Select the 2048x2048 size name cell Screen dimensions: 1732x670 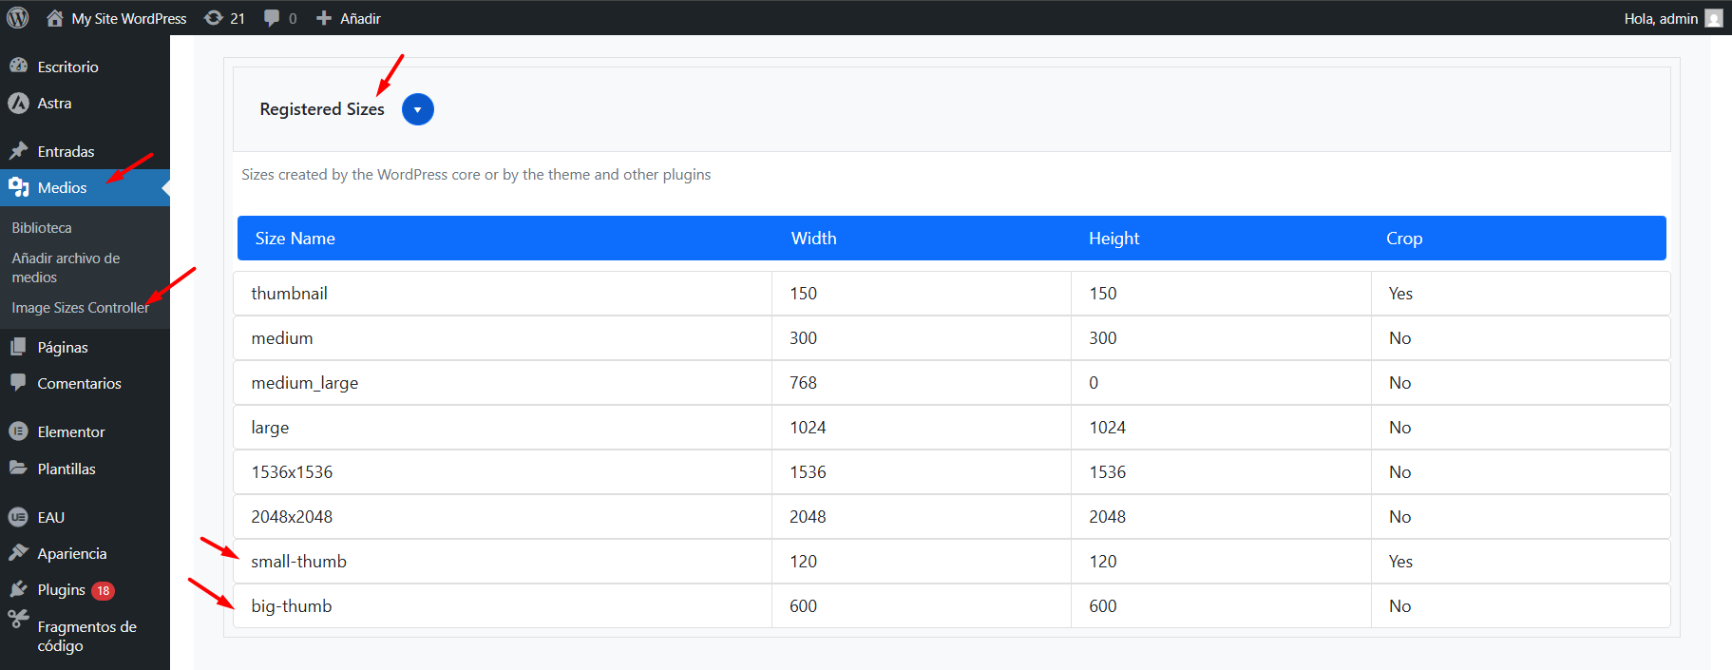coord(503,517)
